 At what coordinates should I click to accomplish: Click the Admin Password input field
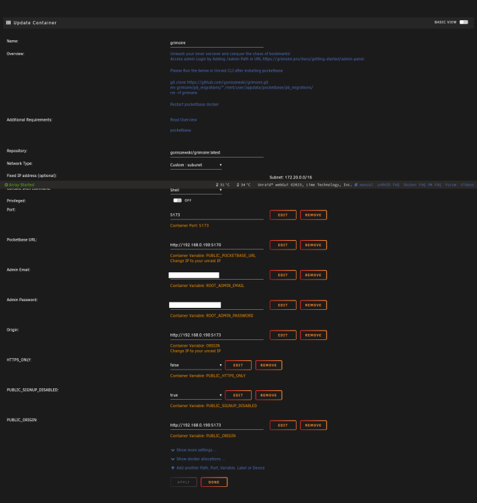click(217, 305)
